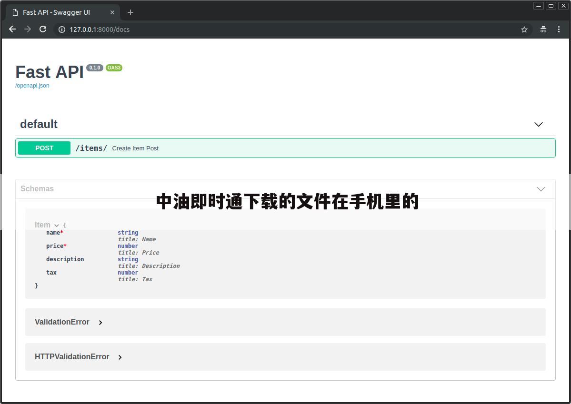This screenshot has width=571, height=404.
Task: Close the browser window
Action: click(563, 6)
